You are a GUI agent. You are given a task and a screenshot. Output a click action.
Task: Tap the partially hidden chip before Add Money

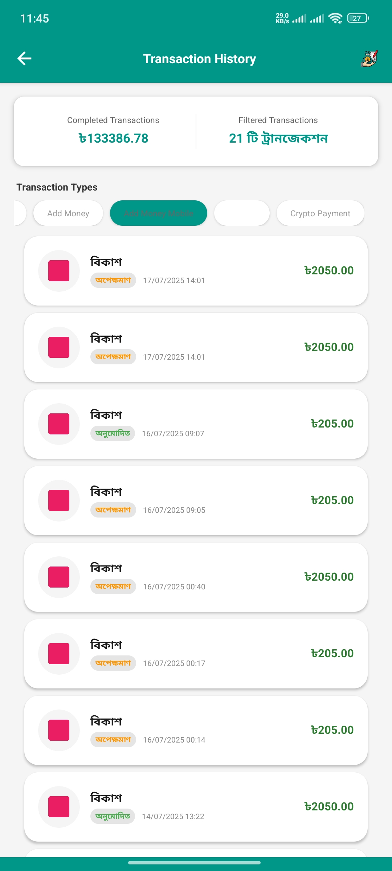(x=20, y=213)
